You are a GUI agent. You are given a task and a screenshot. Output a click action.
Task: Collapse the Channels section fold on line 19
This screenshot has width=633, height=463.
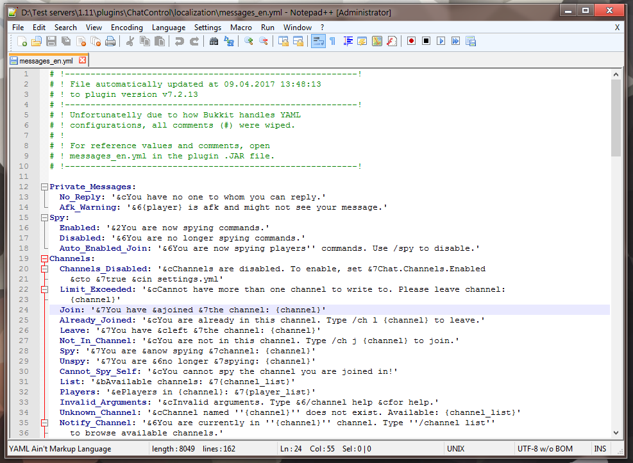click(44, 258)
